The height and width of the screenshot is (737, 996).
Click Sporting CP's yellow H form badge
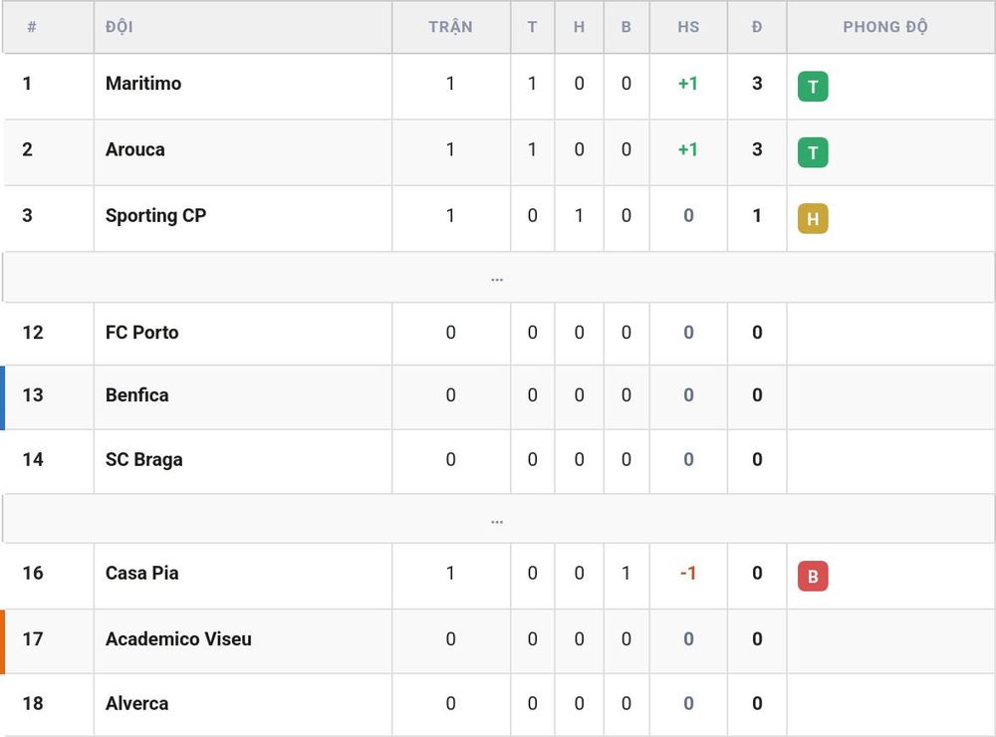pyautogui.click(x=813, y=218)
